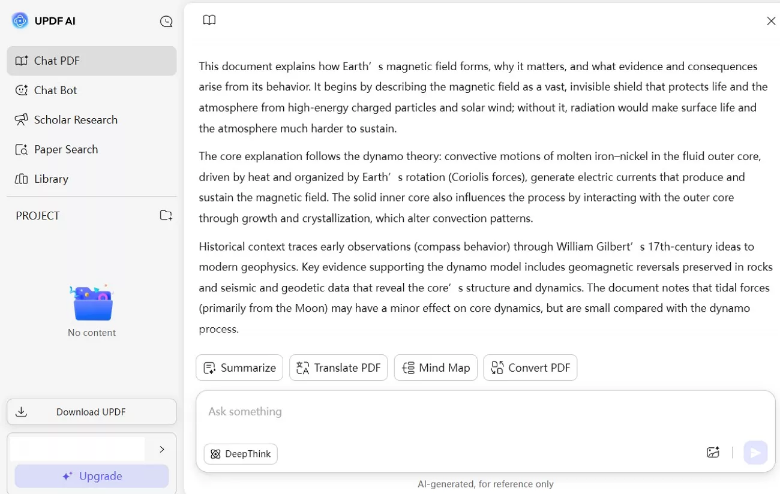This screenshot has width=780, height=494.
Task: Click the new project folder icon
Action: pos(166,215)
